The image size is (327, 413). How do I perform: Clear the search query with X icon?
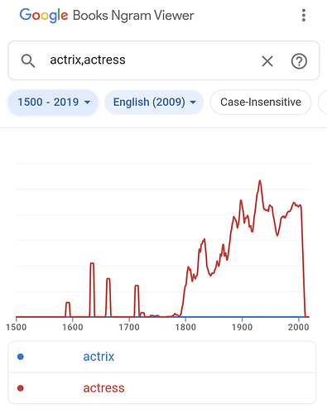click(267, 61)
